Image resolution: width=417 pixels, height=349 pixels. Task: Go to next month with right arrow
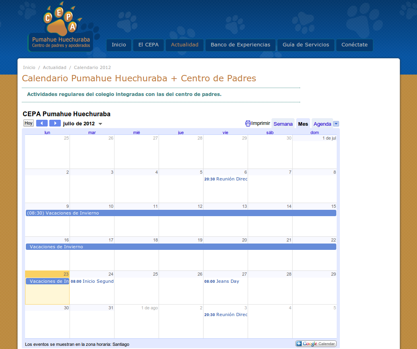(55, 123)
